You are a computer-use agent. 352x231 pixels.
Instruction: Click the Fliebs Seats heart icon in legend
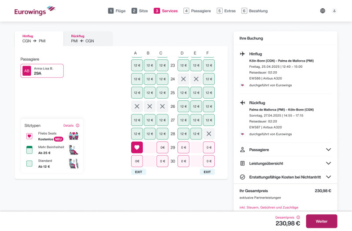pos(29,136)
